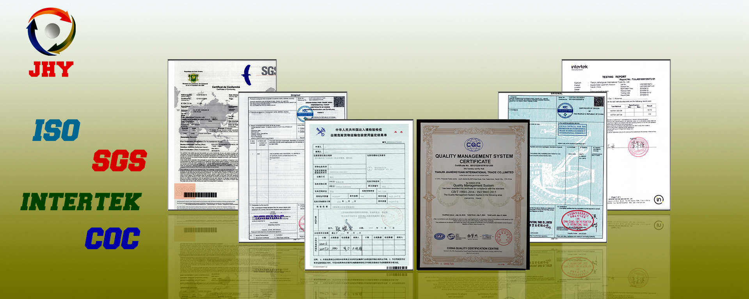
Task: Open the Quality Management System Certificate
Action: (473, 195)
